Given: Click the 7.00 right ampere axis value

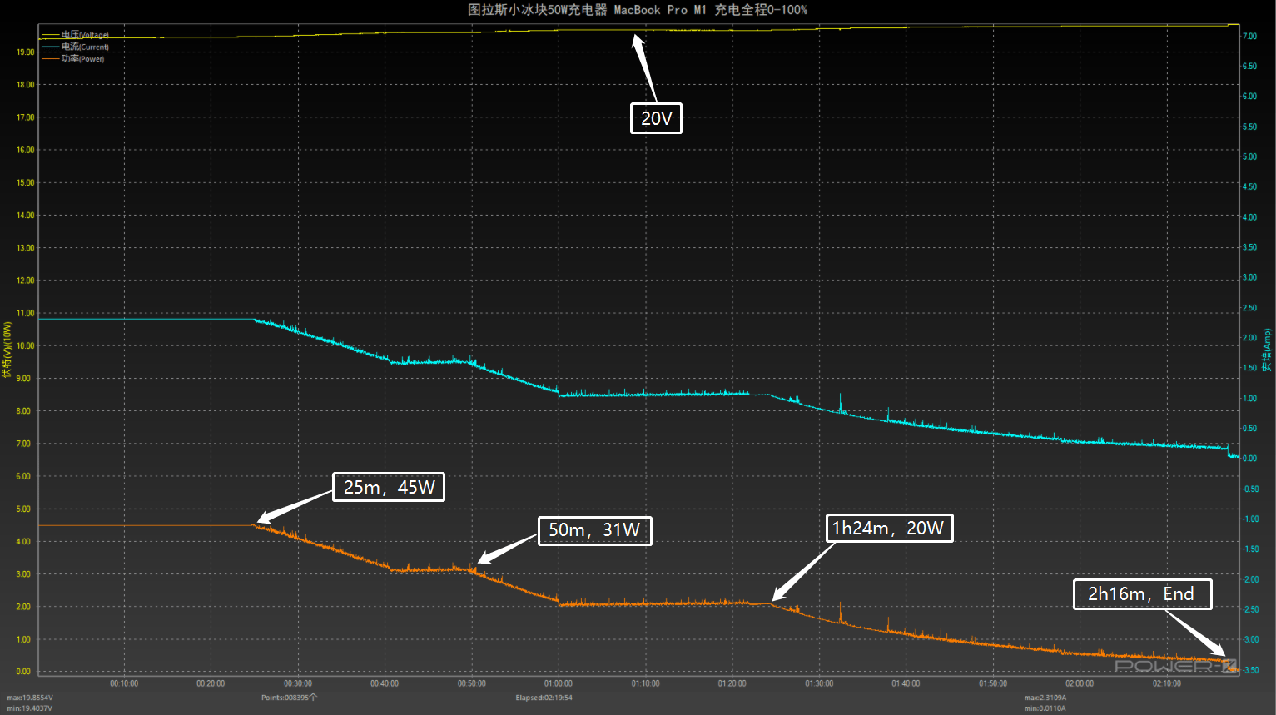Looking at the screenshot, I should pyautogui.click(x=1249, y=36).
